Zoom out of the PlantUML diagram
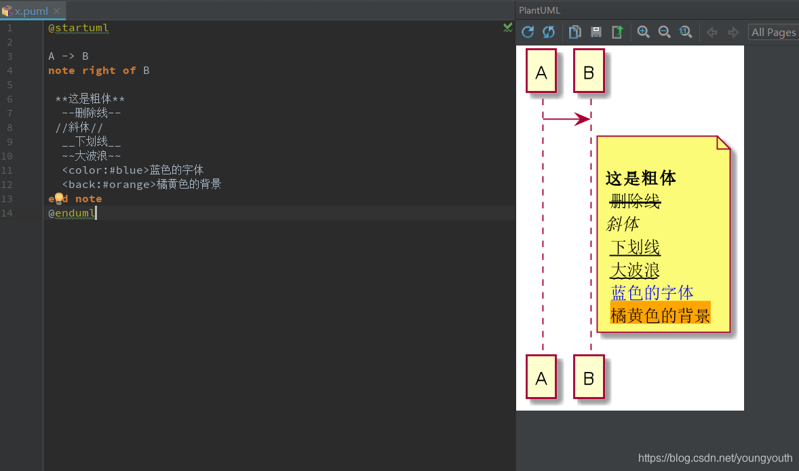 pos(665,32)
